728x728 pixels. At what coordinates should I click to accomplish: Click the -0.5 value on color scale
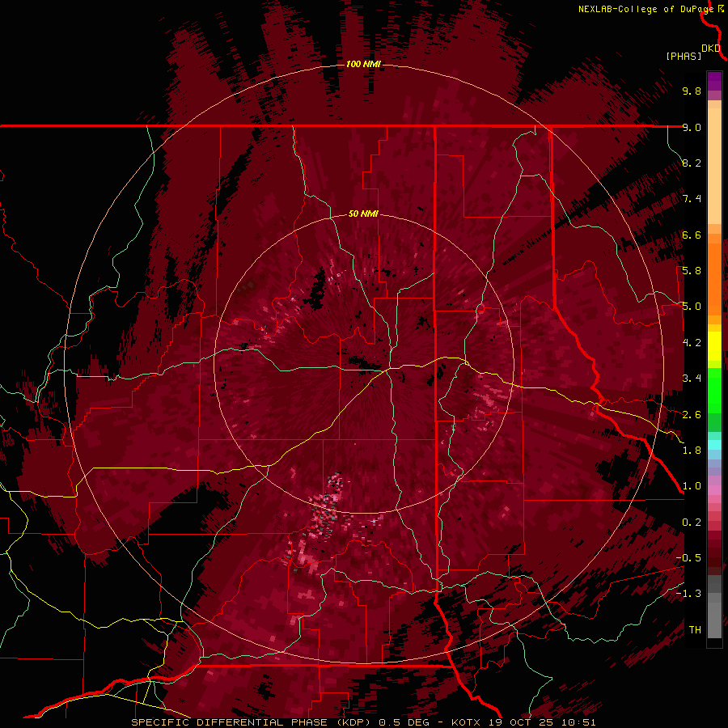point(688,558)
